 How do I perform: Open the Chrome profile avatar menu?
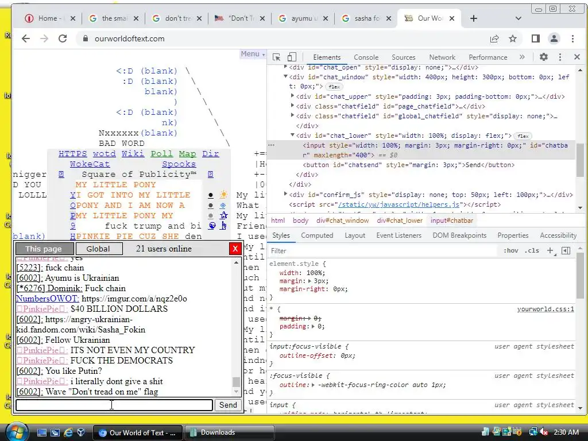point(554,38)
